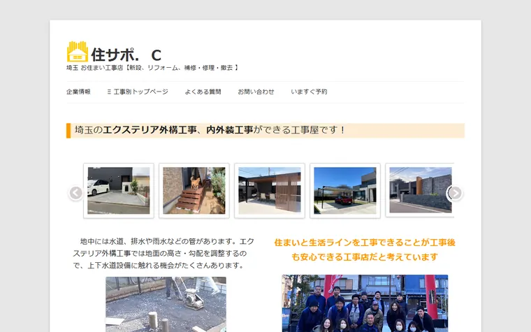Go to the よくある質問 page

pos(203,92)
